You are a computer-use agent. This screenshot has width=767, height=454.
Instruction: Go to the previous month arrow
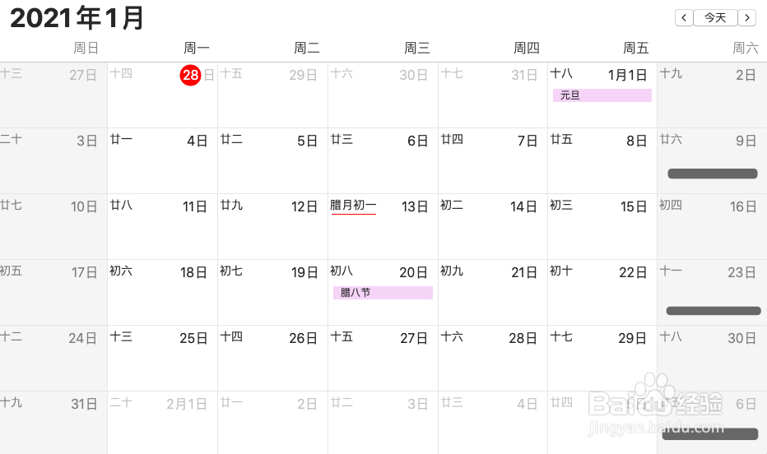pyautogui.click(x=684, y=17)
